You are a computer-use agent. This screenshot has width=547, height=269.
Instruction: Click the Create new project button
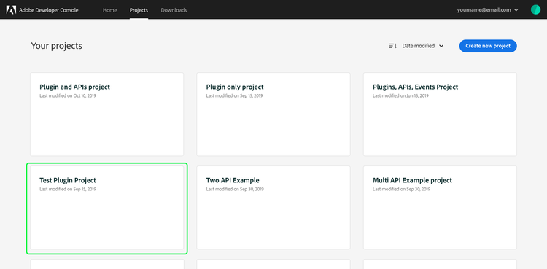coord(488,46)
